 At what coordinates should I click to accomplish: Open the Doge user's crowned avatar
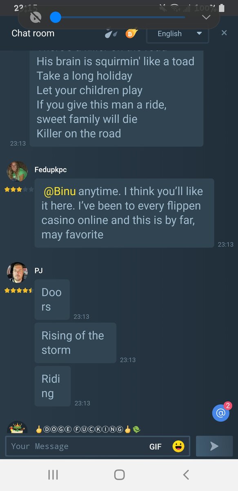pos(18,428)
